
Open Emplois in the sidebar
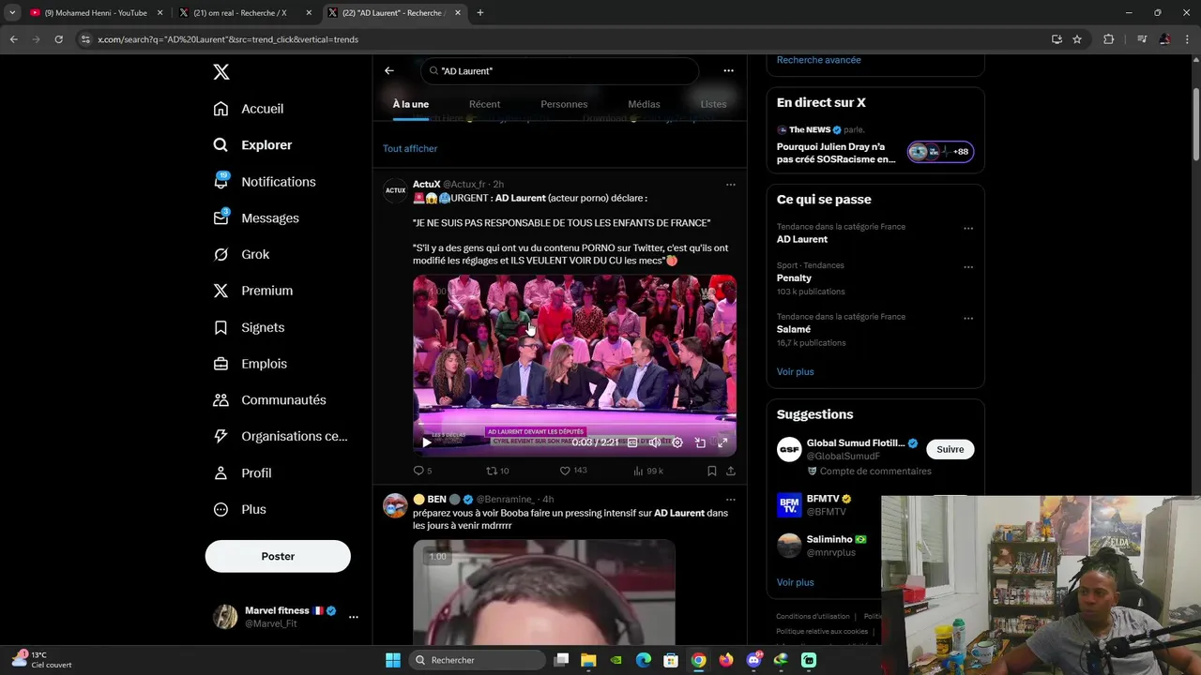pyautogui.click(x=250, y=364)
